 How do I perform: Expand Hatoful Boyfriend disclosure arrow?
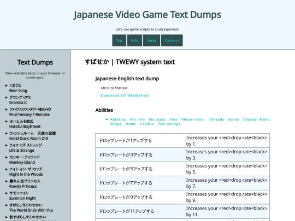click(7, 121)
